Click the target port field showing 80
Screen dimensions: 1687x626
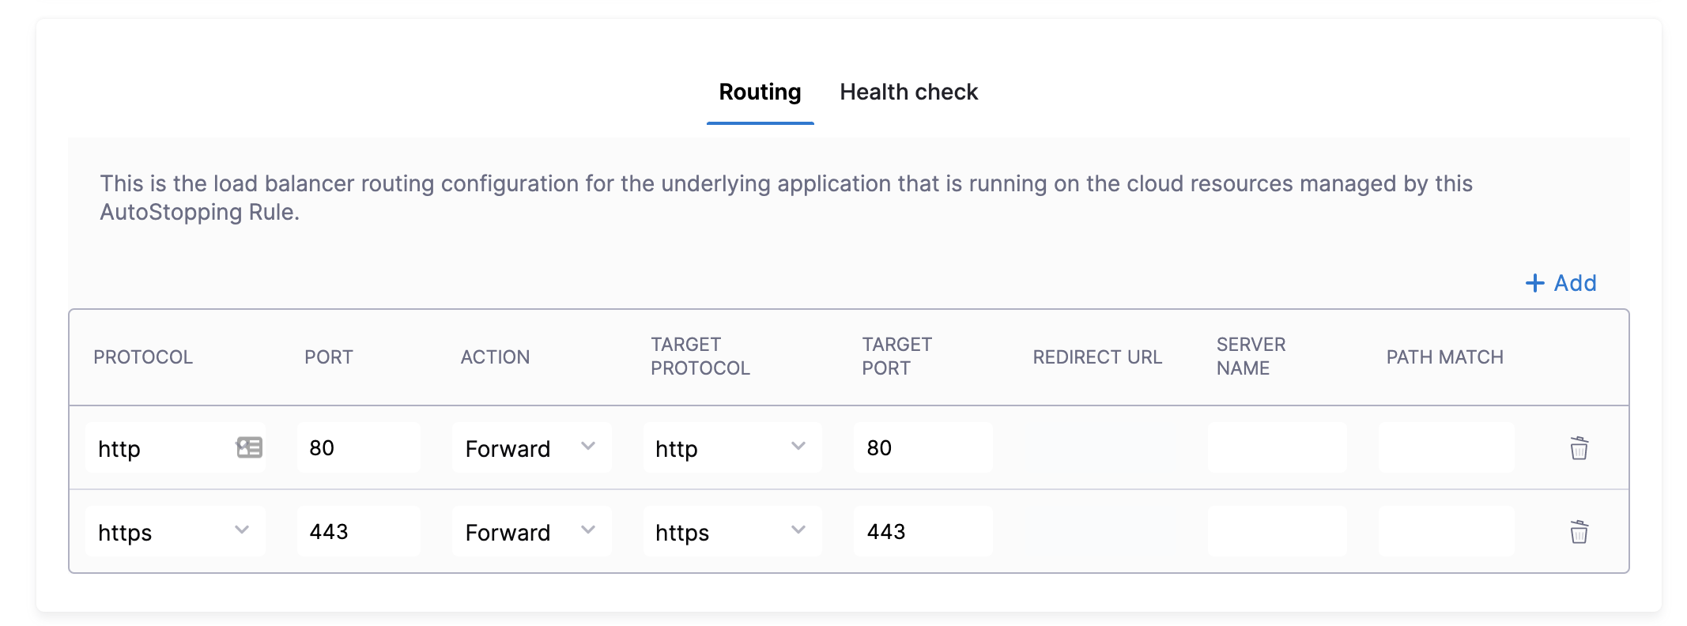[x=923, y=448]
